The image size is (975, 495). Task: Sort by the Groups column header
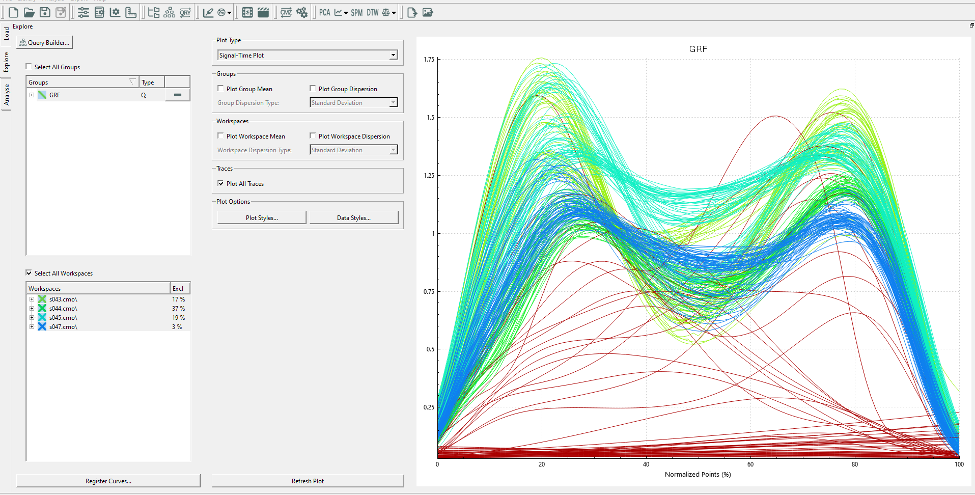[82, 82]
